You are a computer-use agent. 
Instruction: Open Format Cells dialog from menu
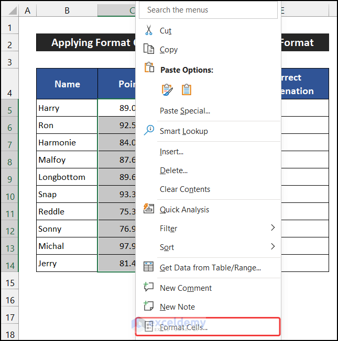click(183, 327)
